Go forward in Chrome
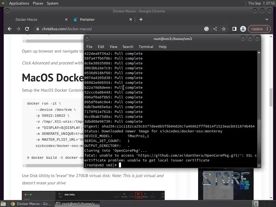276x207 pixels. click(x=18, y=29)
